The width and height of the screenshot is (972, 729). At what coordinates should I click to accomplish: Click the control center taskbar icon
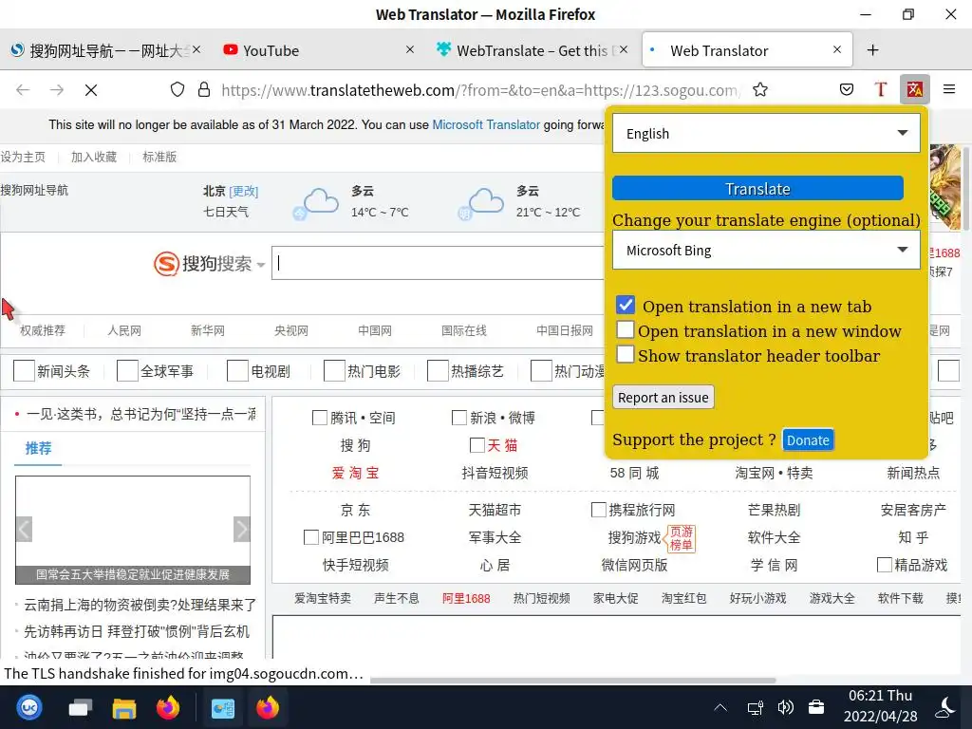pyautogui.click(x=222, y=708)
